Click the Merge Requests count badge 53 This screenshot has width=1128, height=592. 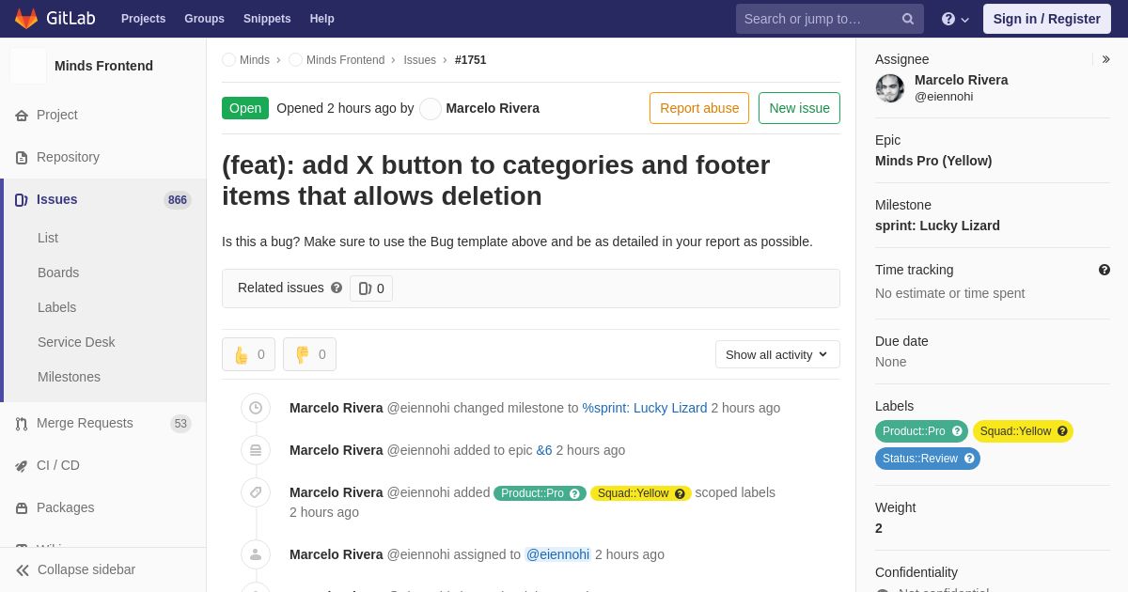point(180,424)
